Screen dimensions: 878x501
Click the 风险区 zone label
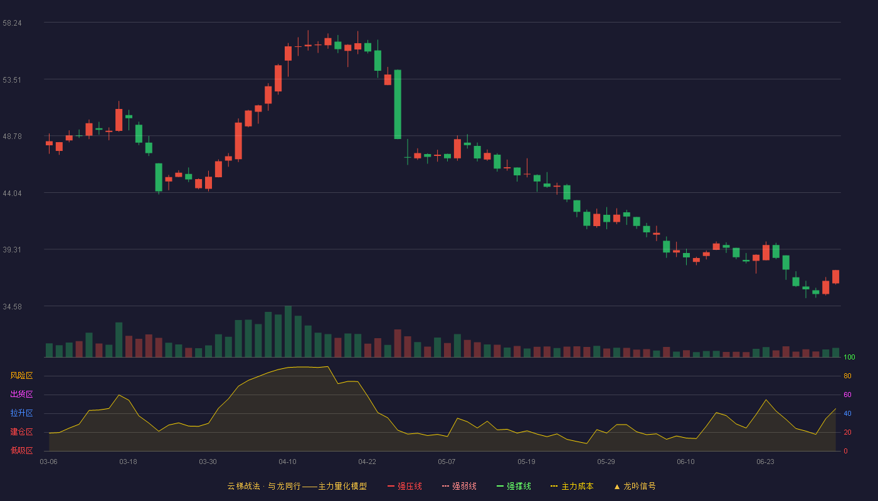[x=21, y=376]
